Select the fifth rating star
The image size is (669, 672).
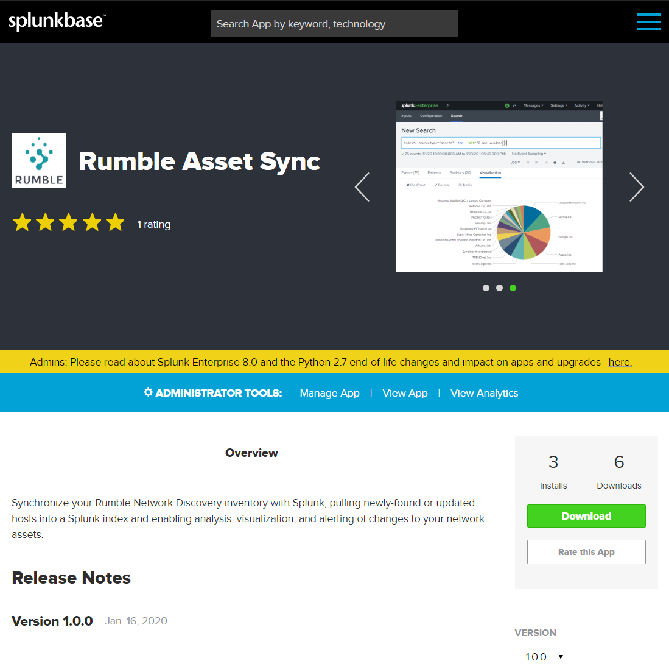tap(115, 222)
